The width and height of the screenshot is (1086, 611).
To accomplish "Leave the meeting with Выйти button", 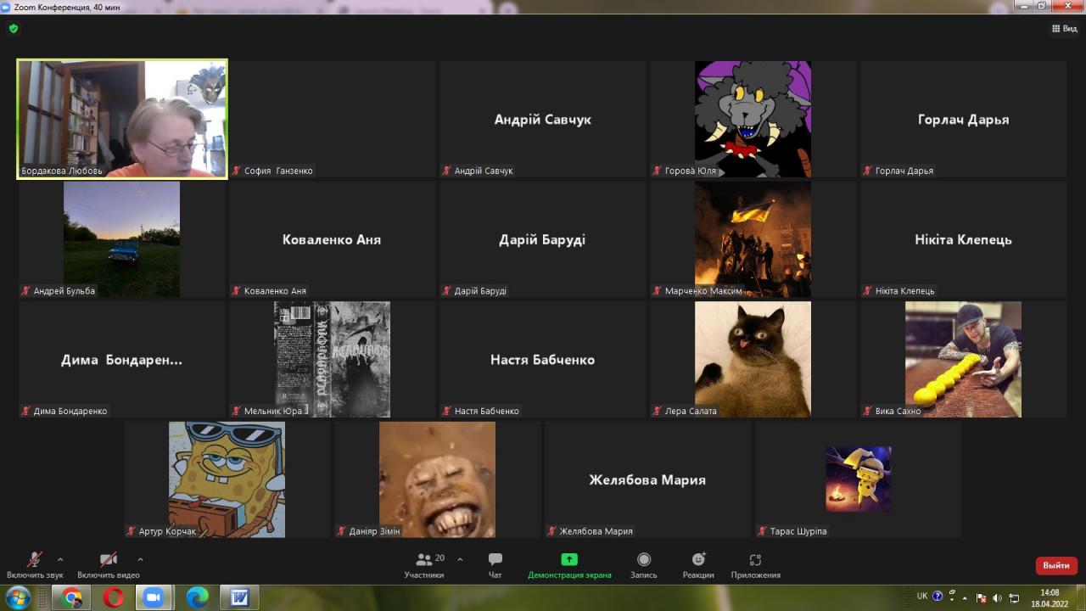I will click(1056, 565).
